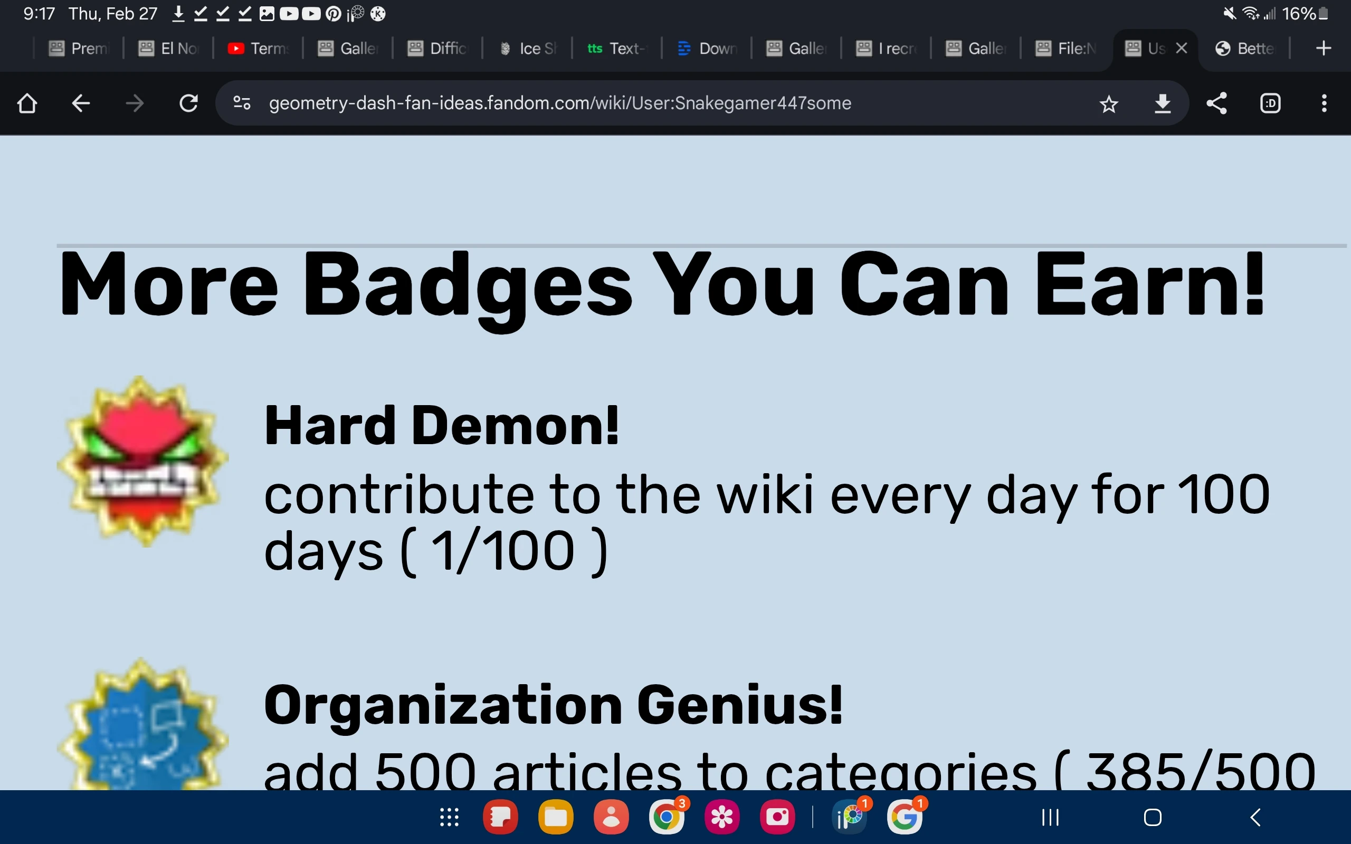The height and width of the screenshot is (844, 1351).
Task: Close the current User tab
Action: [x=1181, y=49]
